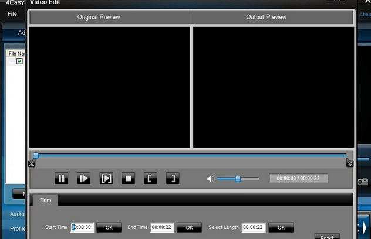The height and width of the screenshot is (239, 371).
Task: Toggle the file checkbox in the file list
Action: pos(19,62)
